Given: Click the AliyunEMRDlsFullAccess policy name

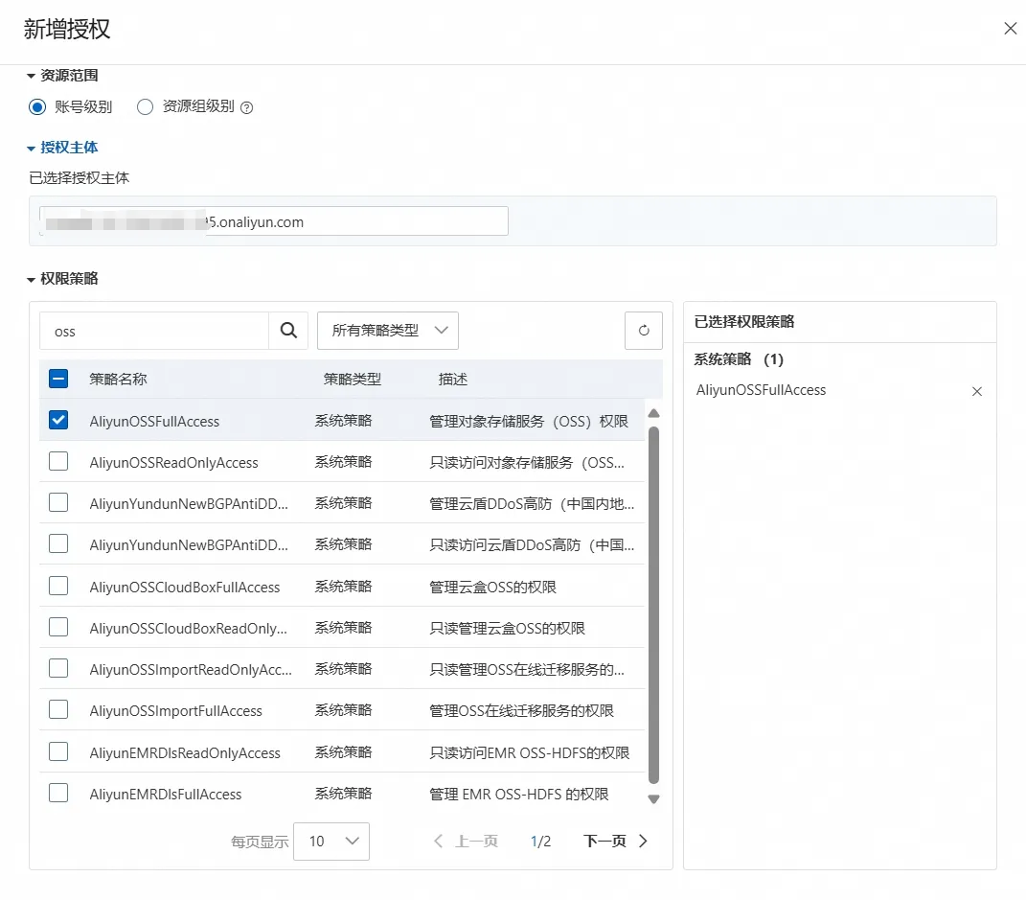Looking at the screenshot, I should click(x=166, y=794).
